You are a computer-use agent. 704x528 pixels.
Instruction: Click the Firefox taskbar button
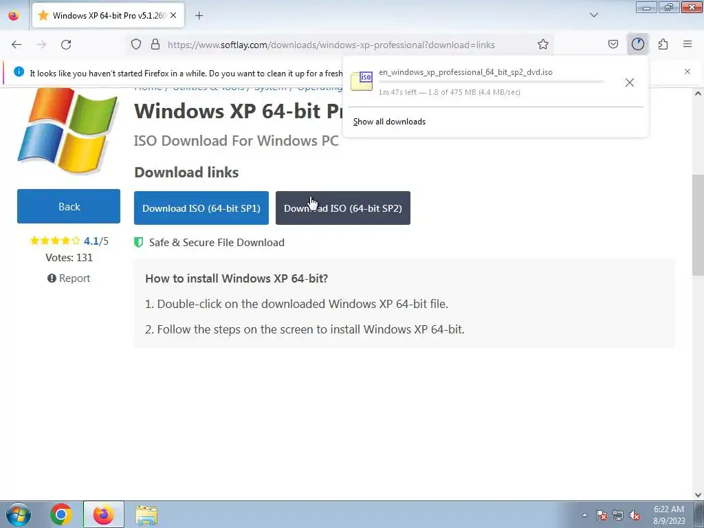[x=104, y=514]
